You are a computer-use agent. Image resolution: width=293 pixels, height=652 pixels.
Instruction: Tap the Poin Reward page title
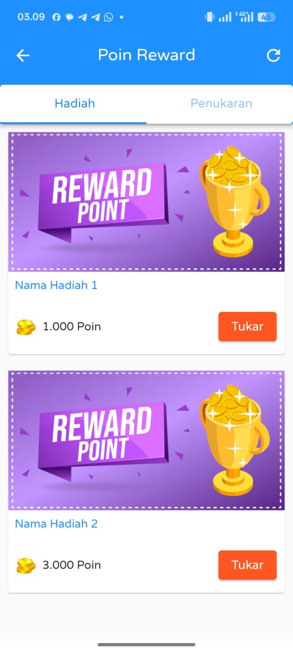(x=146, y=55)
